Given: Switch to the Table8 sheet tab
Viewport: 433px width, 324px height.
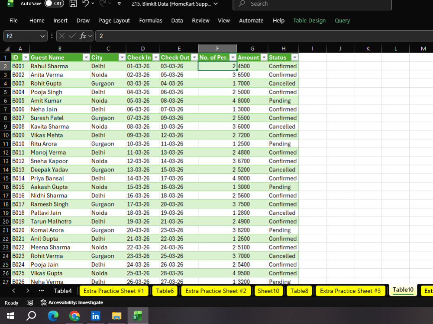Looking at the screenshot, I should point(299,291).
